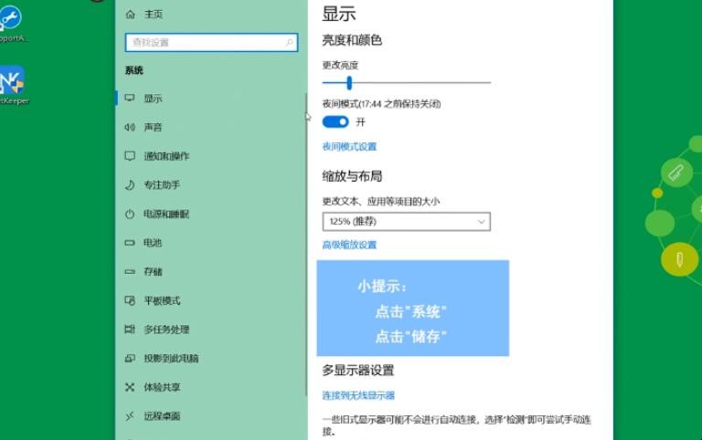
Task: Click the 声音 speaker icon
Action: coord(130,127)
